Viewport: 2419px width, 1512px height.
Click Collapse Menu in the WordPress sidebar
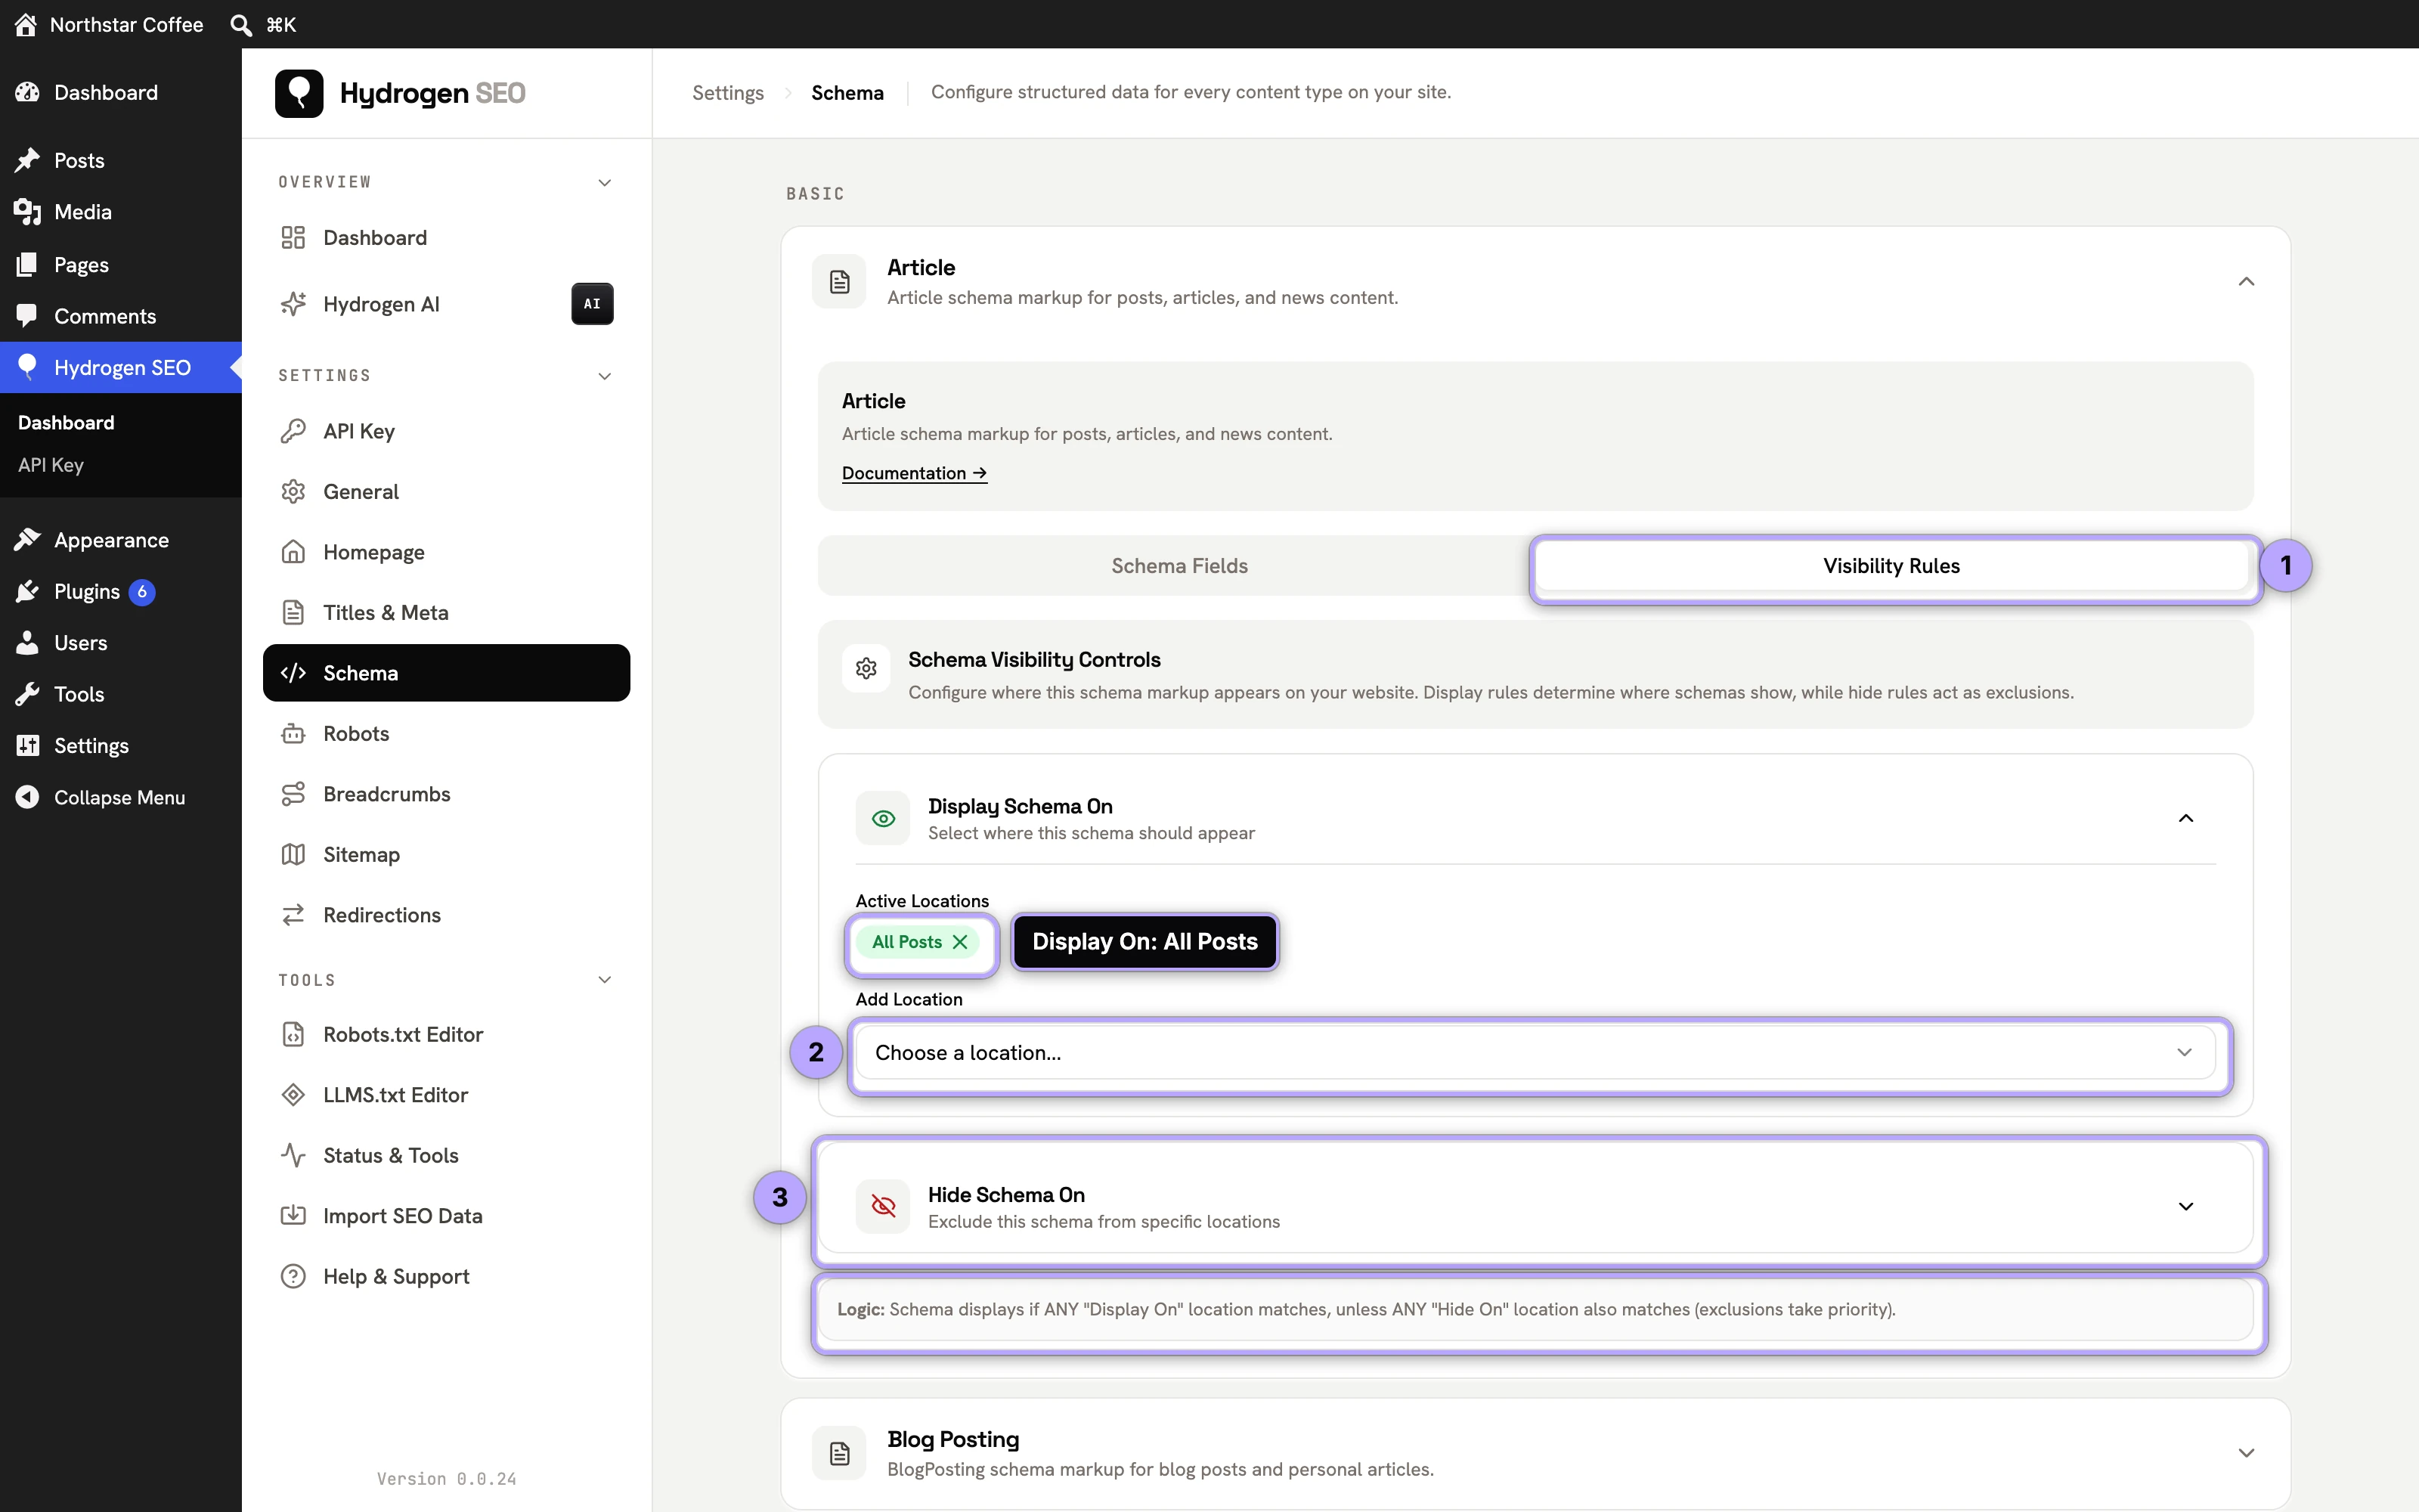tap(121, 797)
